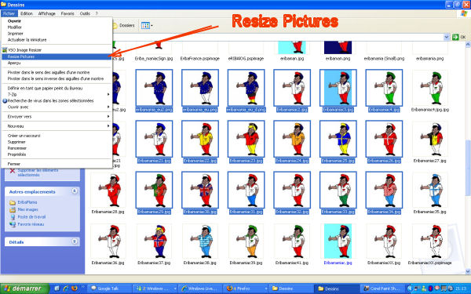
Task: Collapse the Autres emplacements panel
Action: pos(75,191)
